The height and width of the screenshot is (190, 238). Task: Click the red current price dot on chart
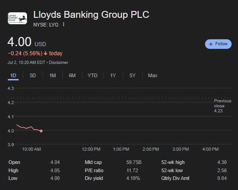41,131
